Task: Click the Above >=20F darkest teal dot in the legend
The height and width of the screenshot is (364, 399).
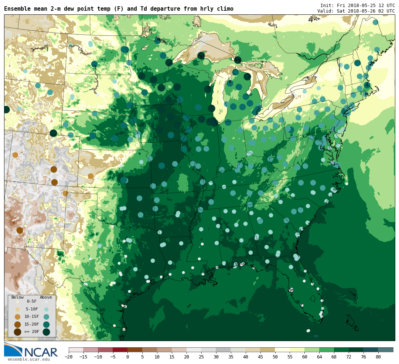Action: 46,332
